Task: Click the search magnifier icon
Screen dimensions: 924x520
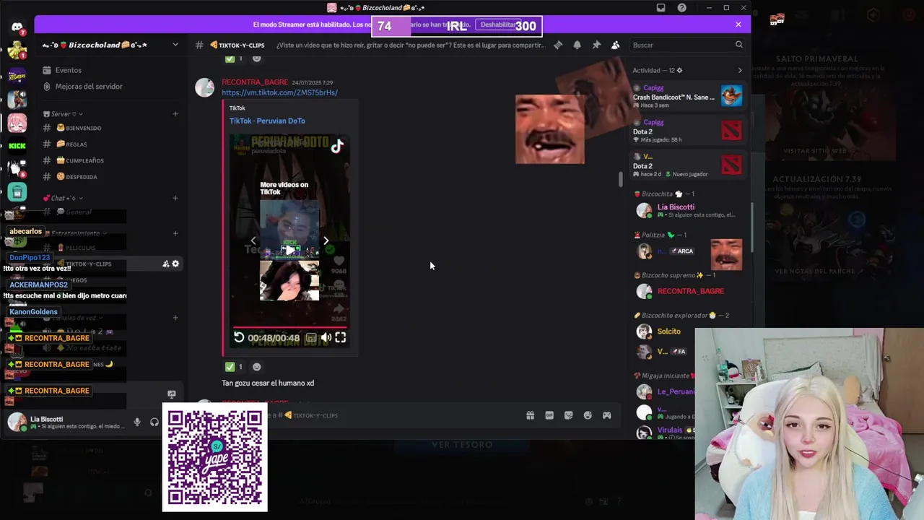Action: click(738, 45)
